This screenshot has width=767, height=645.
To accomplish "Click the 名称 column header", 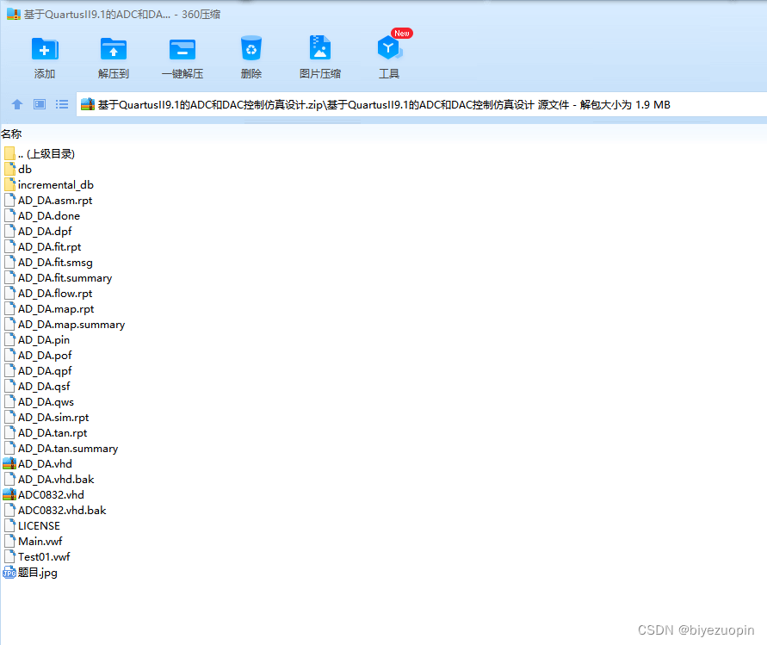I will click(x=11, y=133).
